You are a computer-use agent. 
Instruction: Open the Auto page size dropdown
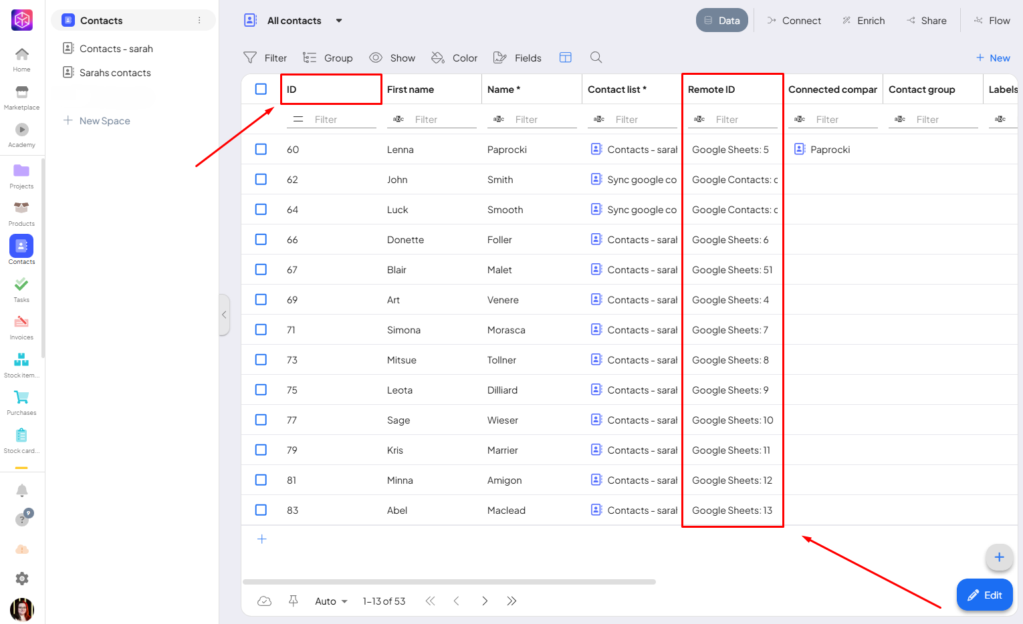click(331, 601)
